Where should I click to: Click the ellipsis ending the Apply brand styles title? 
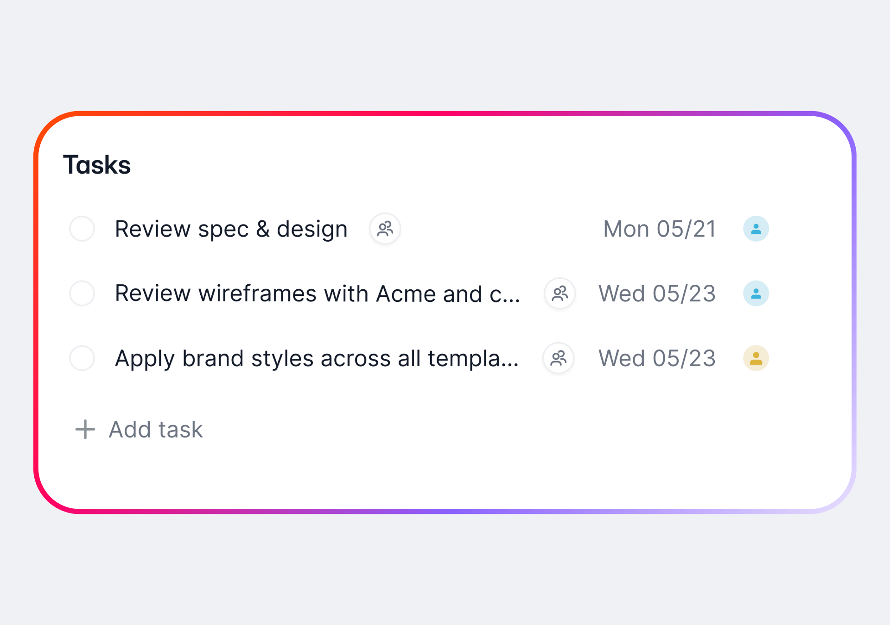tap(509, 365)
